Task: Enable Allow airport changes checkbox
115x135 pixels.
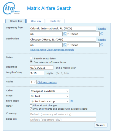Action: 31,106
